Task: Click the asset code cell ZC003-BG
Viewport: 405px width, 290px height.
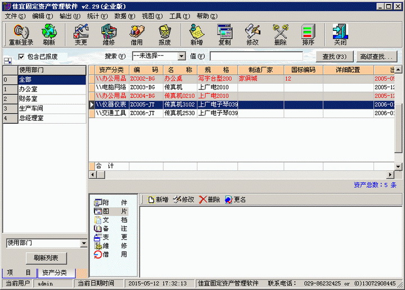Action: click(x=146, y=87)
